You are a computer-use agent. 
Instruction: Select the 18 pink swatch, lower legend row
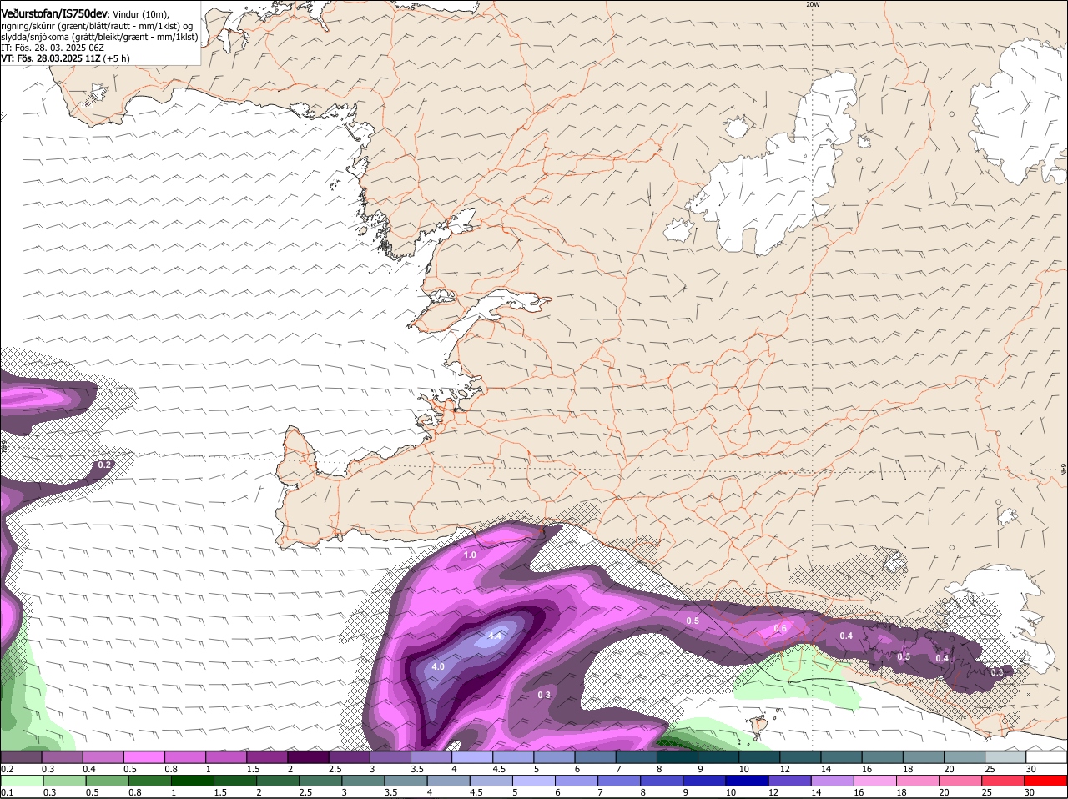point(918,781)
